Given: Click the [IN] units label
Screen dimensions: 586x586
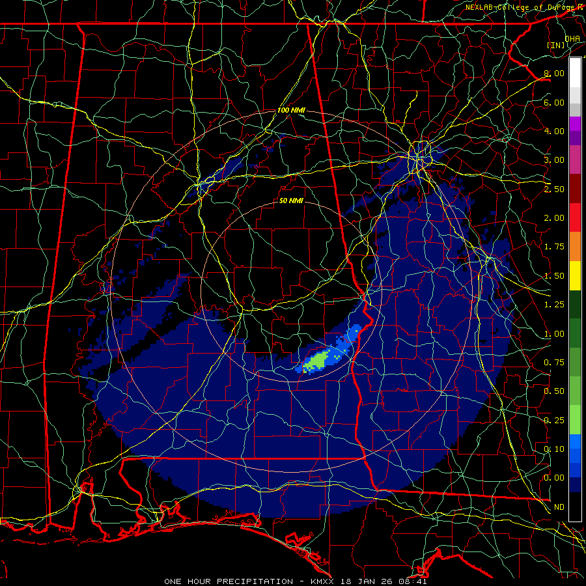Looking at the screenshot, I should click(556, 45).
